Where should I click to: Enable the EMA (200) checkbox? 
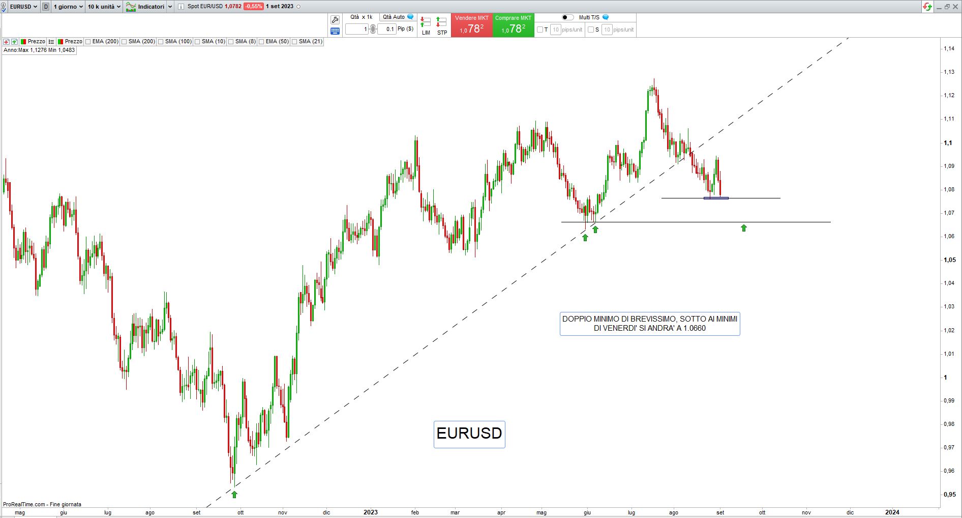(x=88, y=42)
